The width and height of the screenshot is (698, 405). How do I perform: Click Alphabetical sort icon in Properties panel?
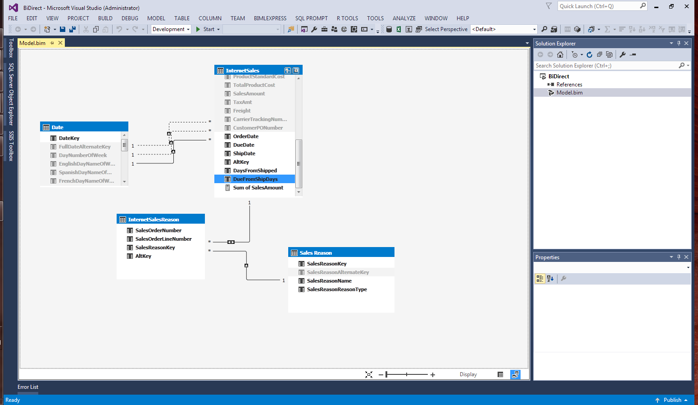tap(550, 279)
